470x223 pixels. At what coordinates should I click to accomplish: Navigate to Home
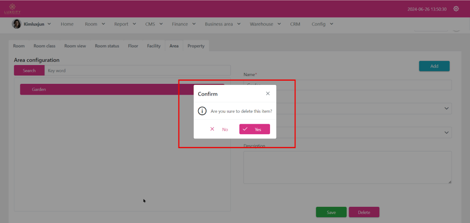(x=67, y=24)
